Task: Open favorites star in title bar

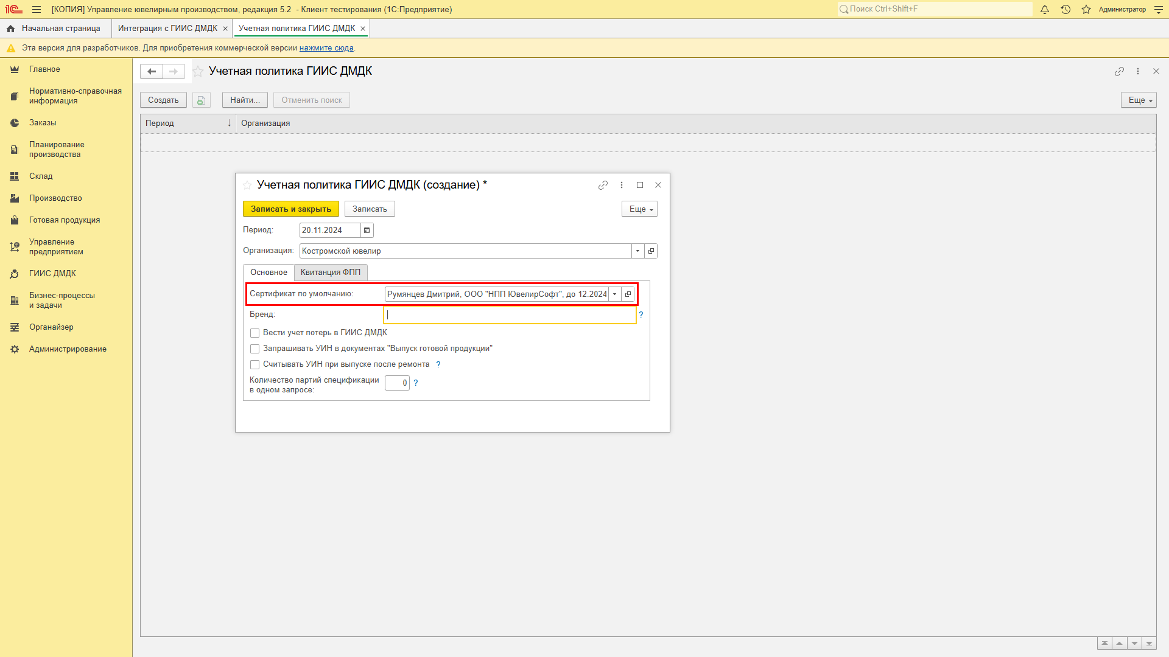Action: [1086, 9]
